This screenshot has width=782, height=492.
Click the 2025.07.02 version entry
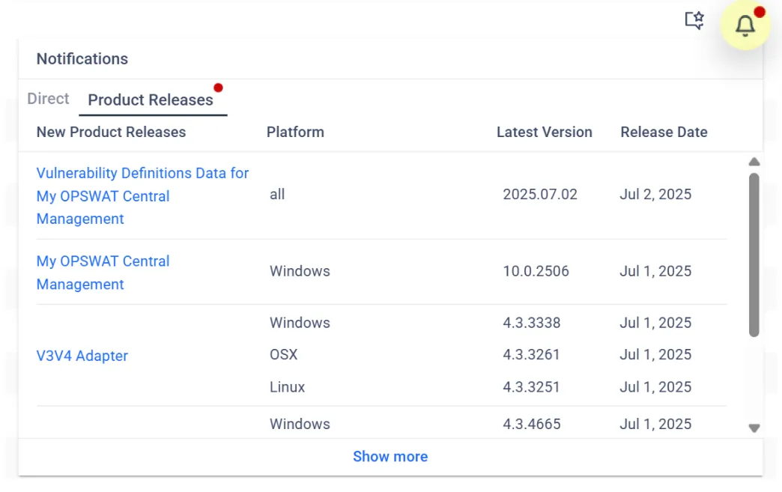point(540,194)
